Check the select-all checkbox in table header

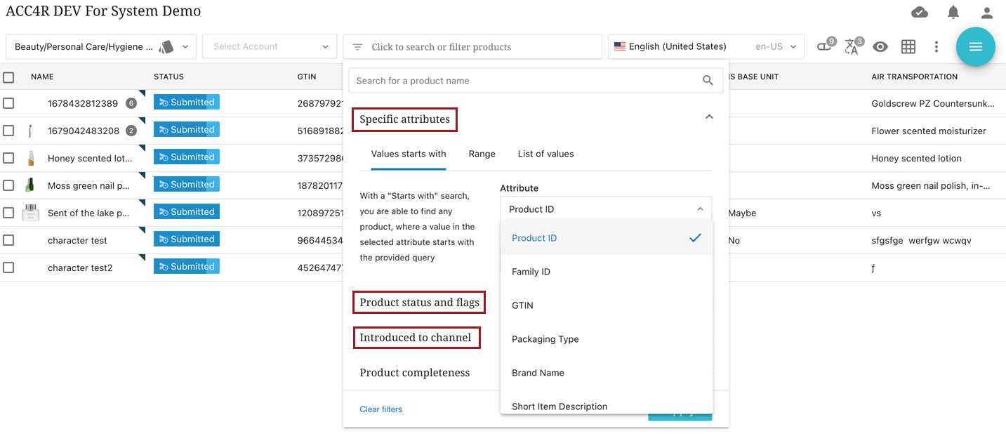coord(9,77)
